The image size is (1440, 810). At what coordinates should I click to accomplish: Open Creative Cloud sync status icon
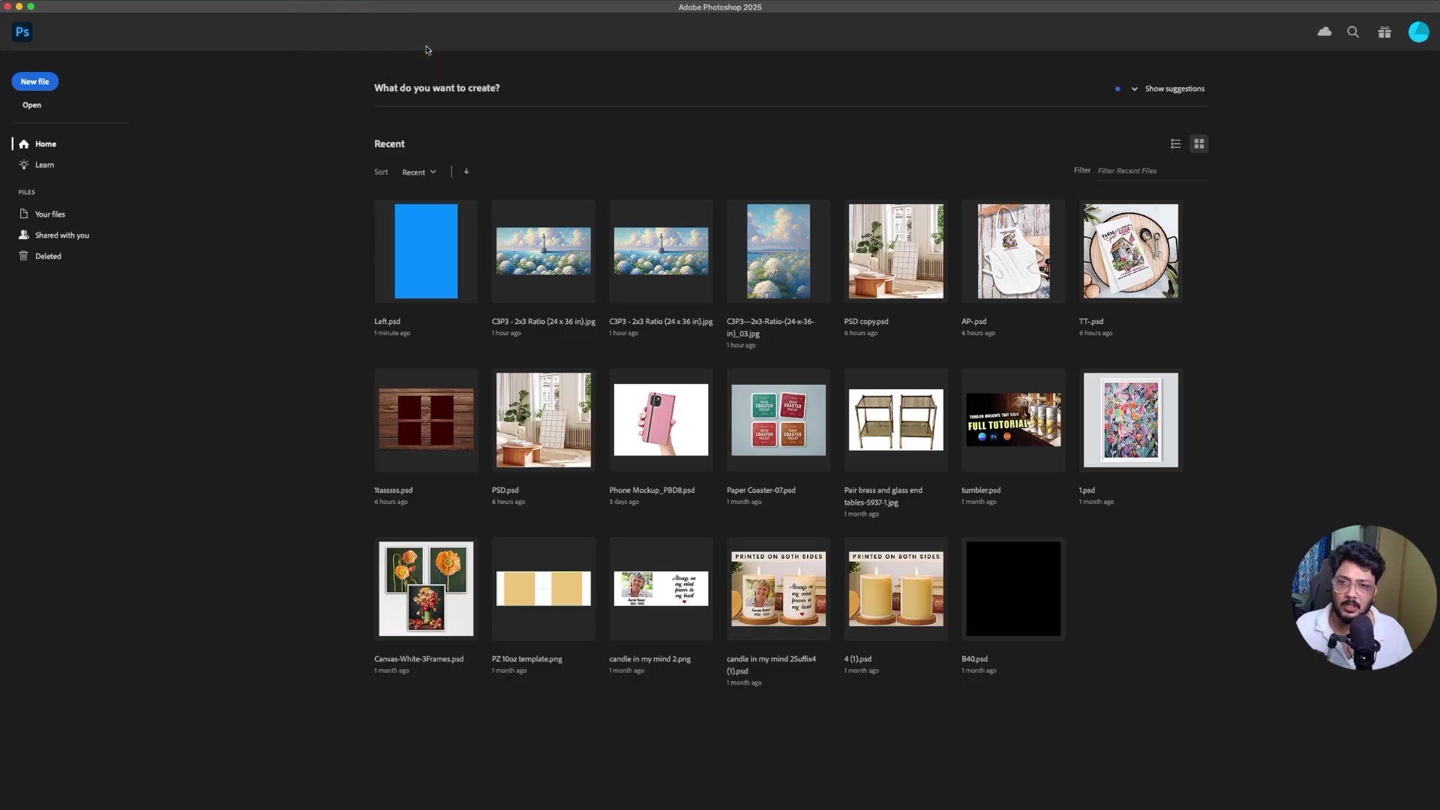[1324, 31]
